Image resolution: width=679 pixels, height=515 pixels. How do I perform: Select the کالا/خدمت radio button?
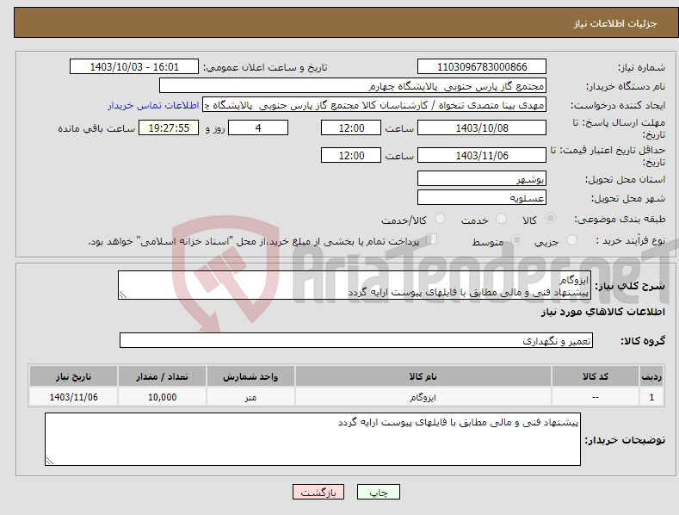click(440, 219)
